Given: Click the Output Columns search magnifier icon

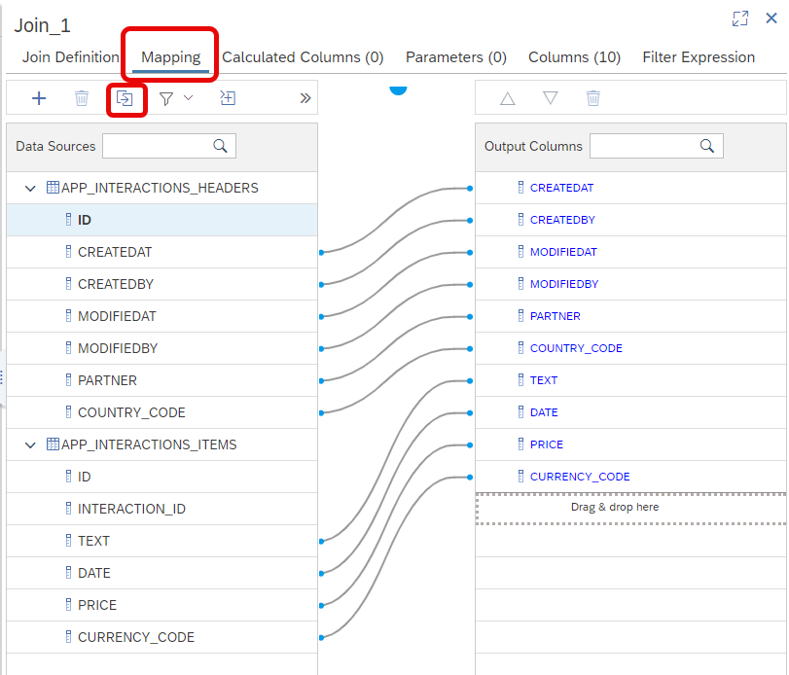Looking at the screenshot, I should point(707,146).
